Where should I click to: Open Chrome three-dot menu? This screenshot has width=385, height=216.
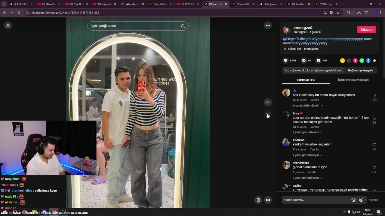(x=381, y=13)
